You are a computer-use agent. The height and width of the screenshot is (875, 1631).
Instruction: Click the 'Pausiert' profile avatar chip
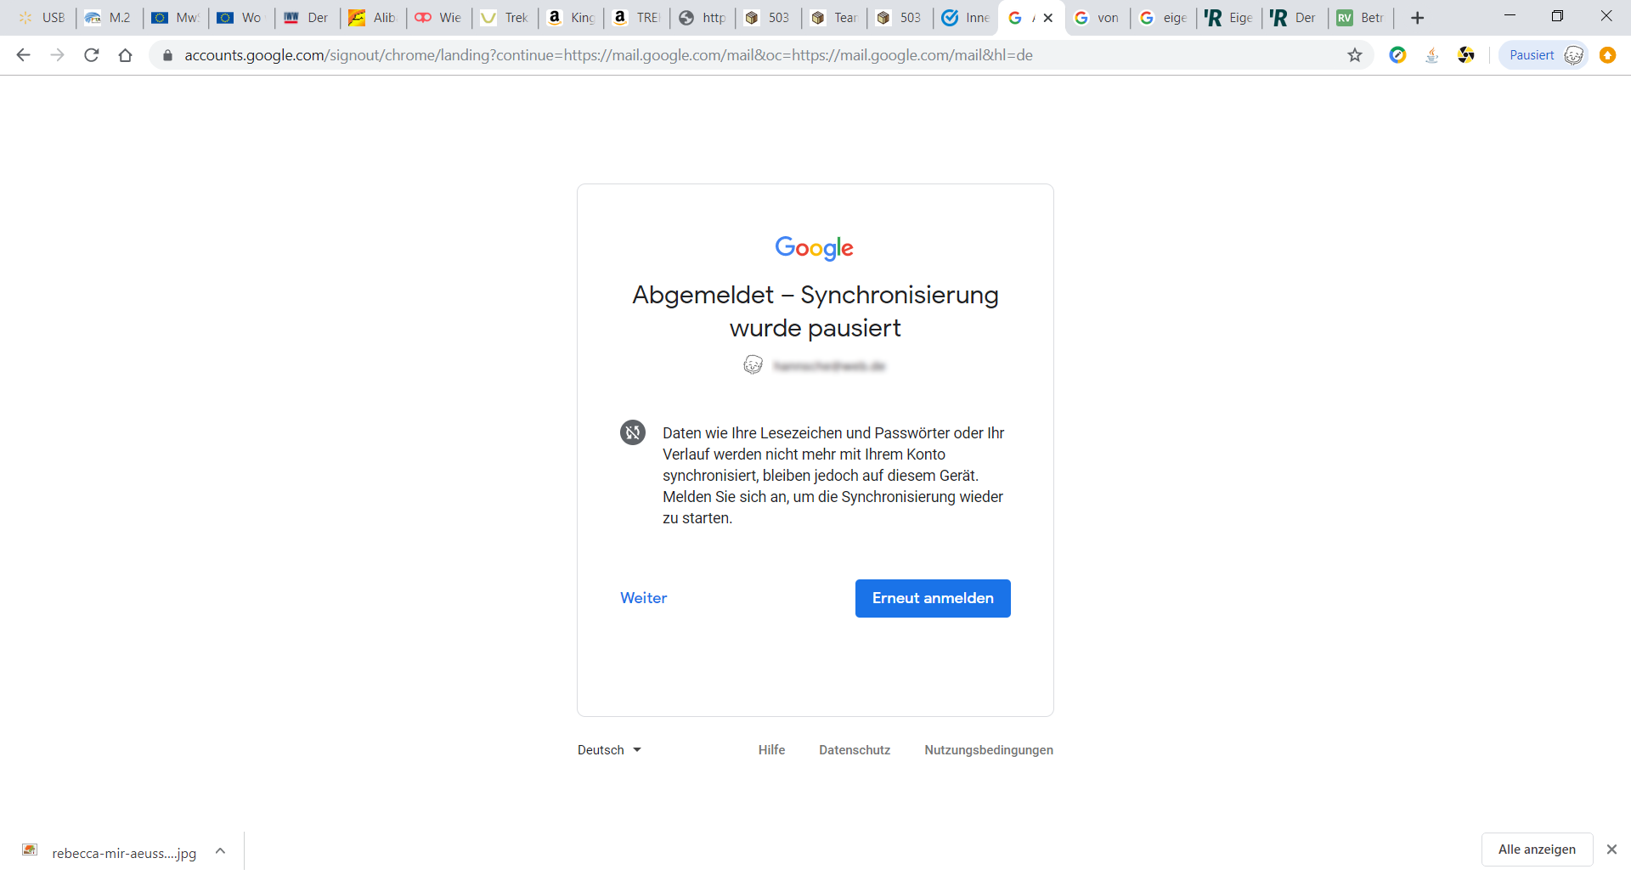[x=1543, y=54]
